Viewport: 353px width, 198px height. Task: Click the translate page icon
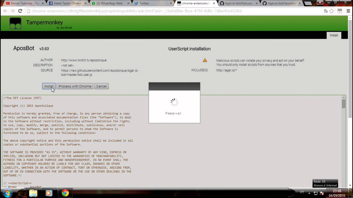(326, 11)
